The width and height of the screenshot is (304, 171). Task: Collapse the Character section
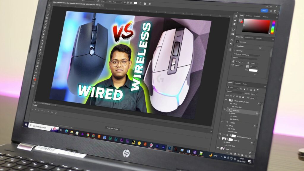click(x=234, y=50)
